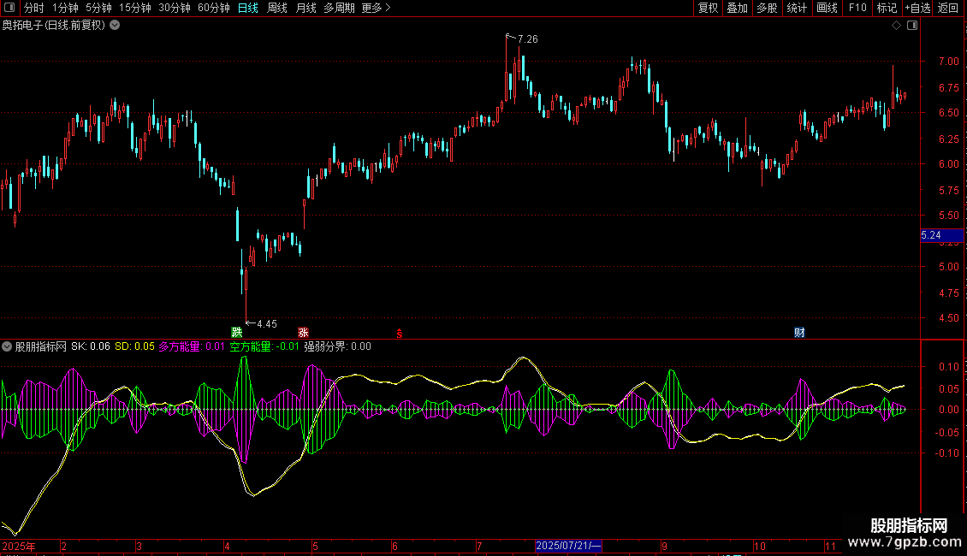Click the green 跌 marker icon
The width and height of the screenshot is (967, 556).
point(237,333)
